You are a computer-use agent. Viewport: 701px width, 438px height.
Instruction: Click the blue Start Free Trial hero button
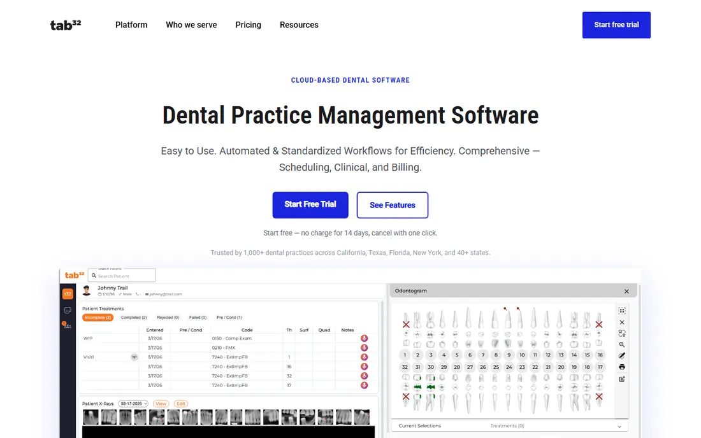tap(310, 205)
